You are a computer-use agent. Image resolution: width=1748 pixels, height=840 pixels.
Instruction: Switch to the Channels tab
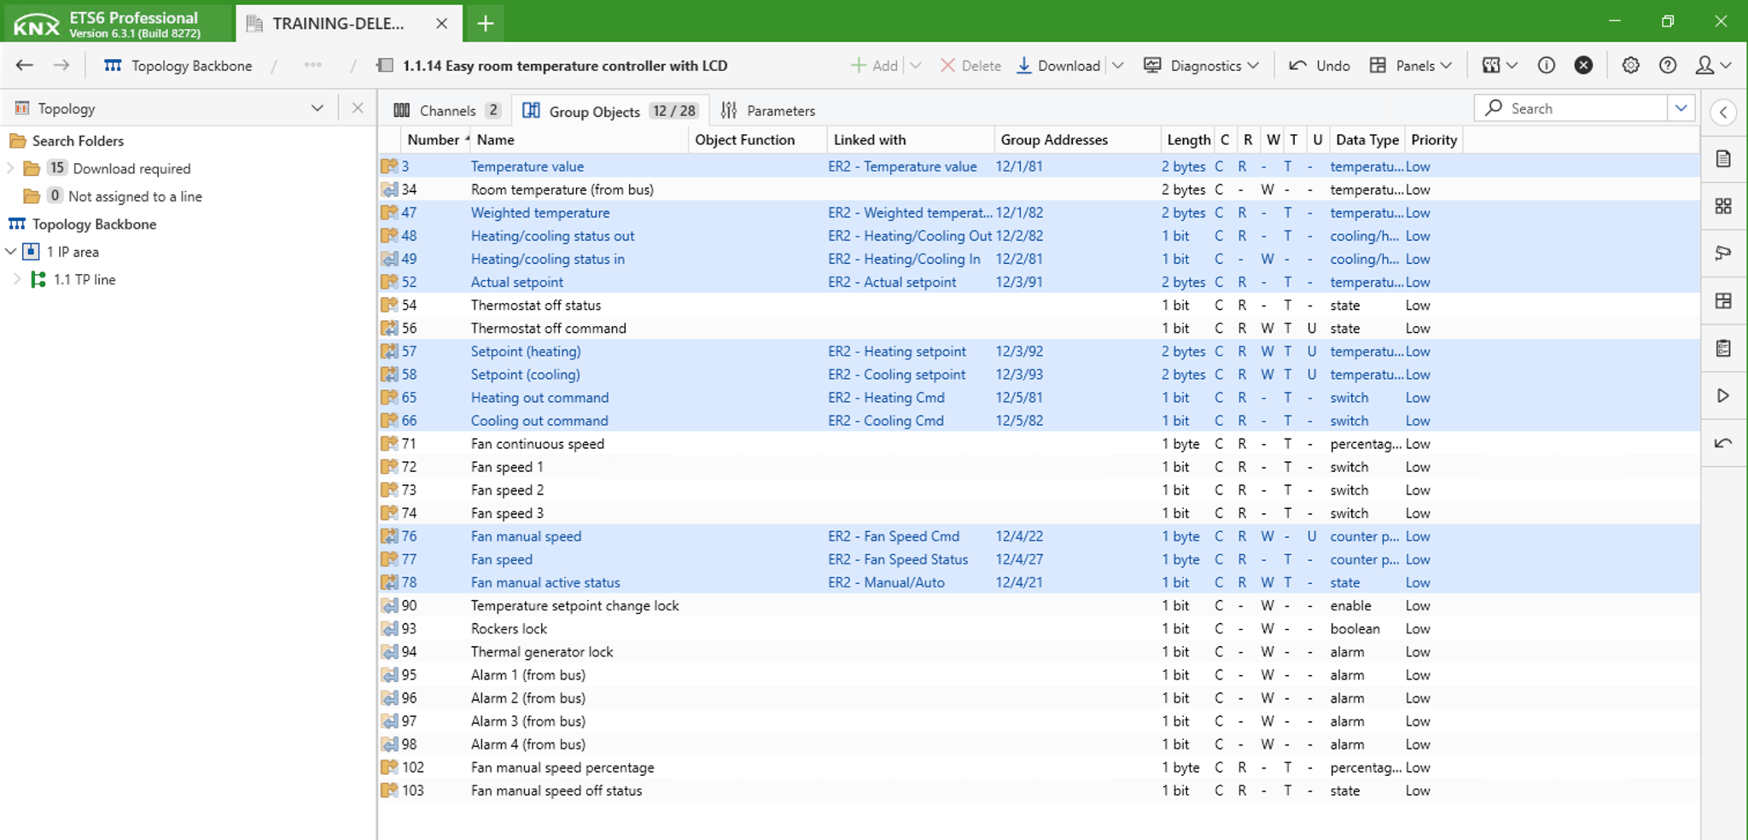tap(446, 111)
